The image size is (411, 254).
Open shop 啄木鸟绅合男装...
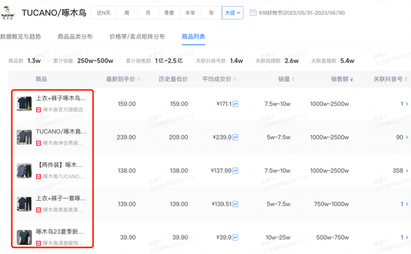pyautogui.click(x=63, y=143)
